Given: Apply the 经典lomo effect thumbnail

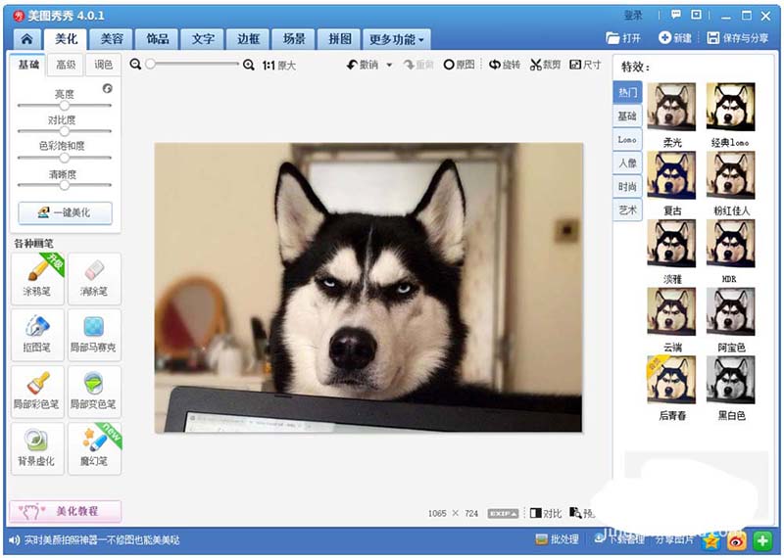Looking at the screenshot, I should pos(730,107).
